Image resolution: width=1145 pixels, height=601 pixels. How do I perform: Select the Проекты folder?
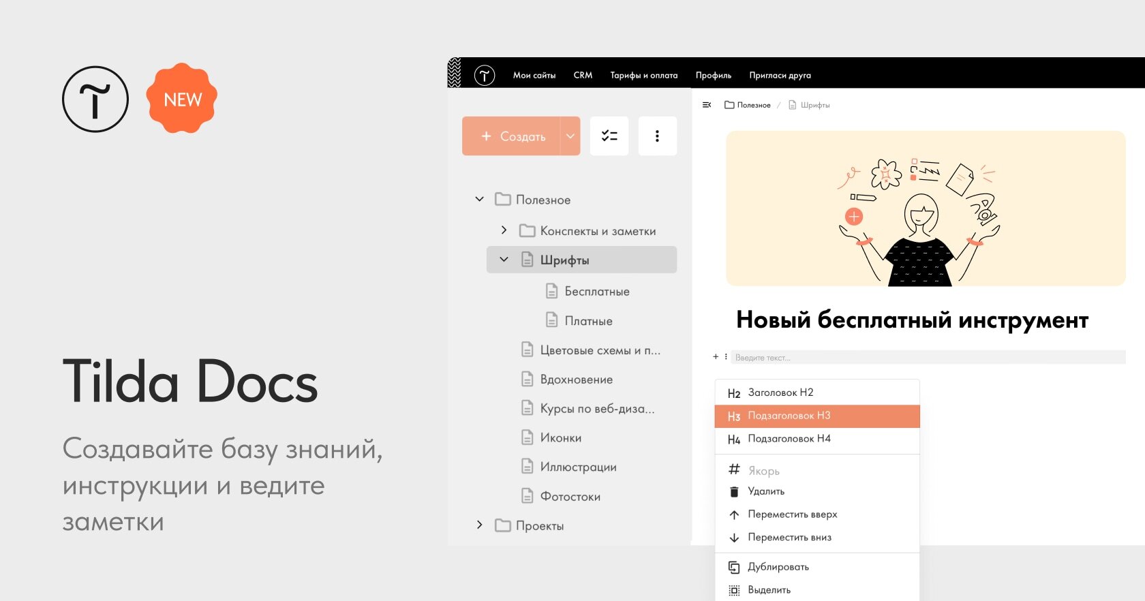click(x=539, y=525)
